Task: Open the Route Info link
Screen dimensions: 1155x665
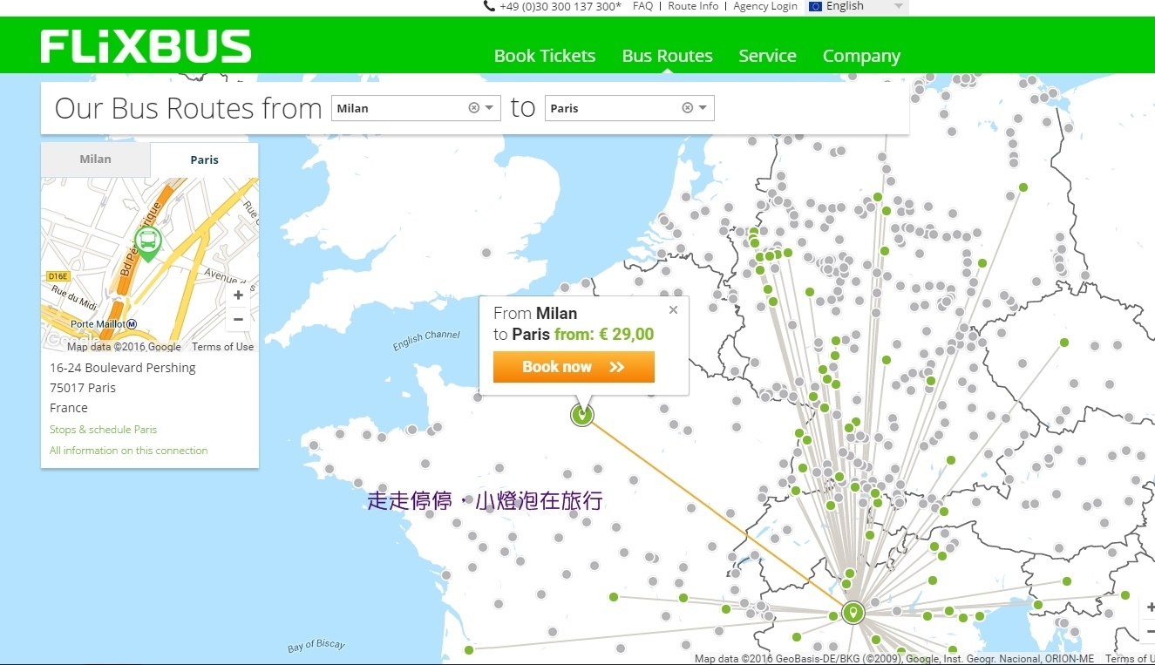Action: pos(693,6)
